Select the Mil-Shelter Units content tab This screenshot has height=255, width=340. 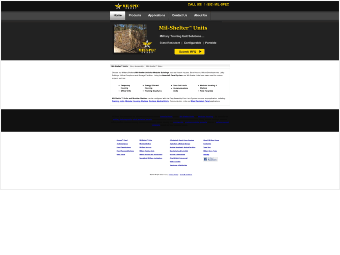pos(119,66)
